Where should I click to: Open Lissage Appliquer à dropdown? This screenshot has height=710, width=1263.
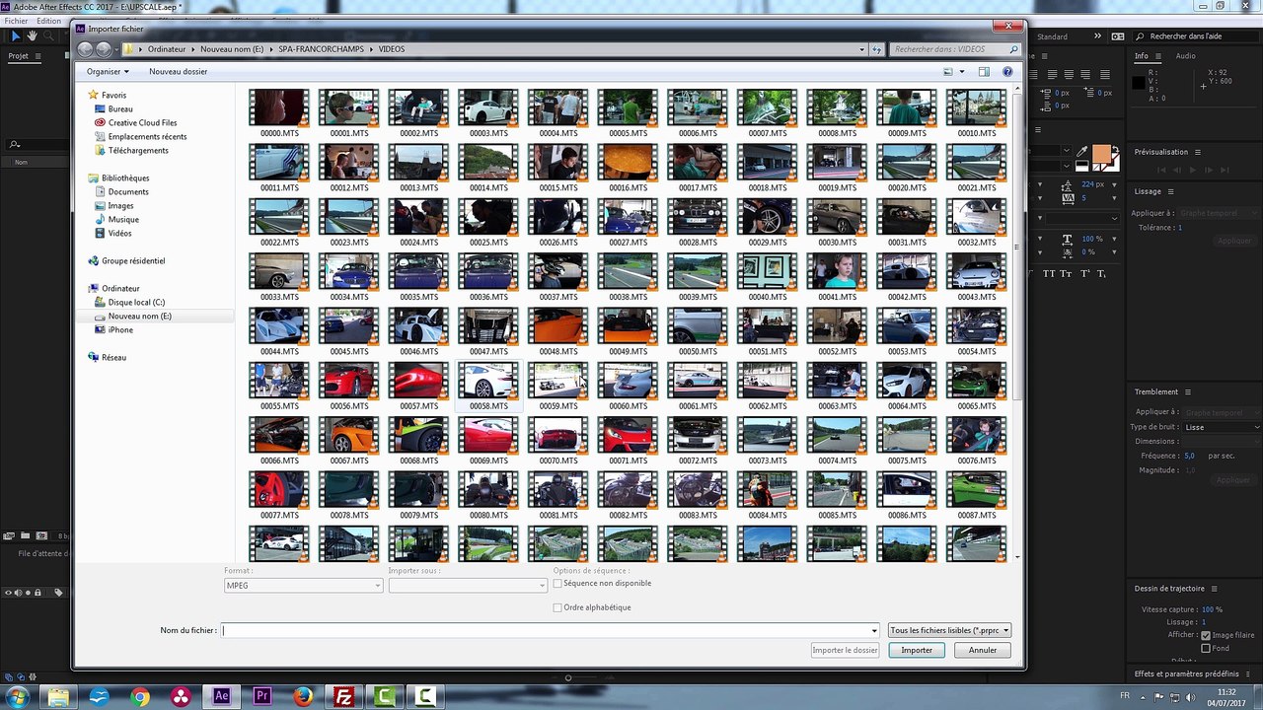[1219, 213]
